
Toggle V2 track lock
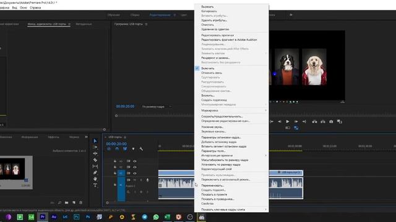(115, 167)
